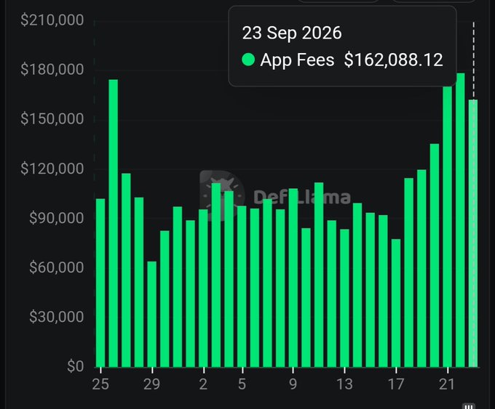495x409 pixels.
Task: Click the $162,088.12 value in tooltip
Action: tap(393, 60)
